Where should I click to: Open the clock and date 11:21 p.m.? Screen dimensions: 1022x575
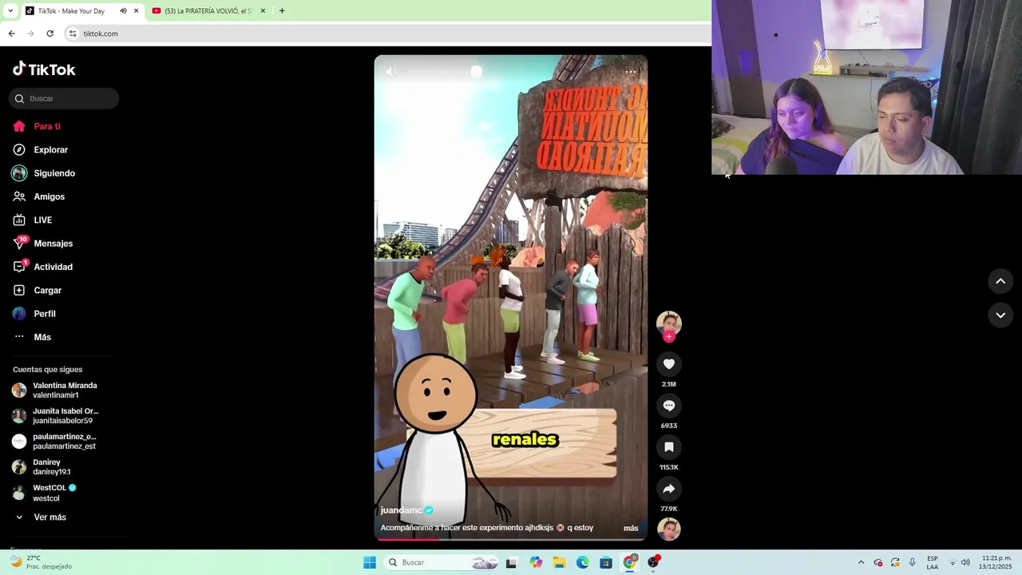(996, 562)
